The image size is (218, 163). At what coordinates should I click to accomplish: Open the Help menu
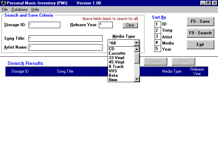point(35,10)
